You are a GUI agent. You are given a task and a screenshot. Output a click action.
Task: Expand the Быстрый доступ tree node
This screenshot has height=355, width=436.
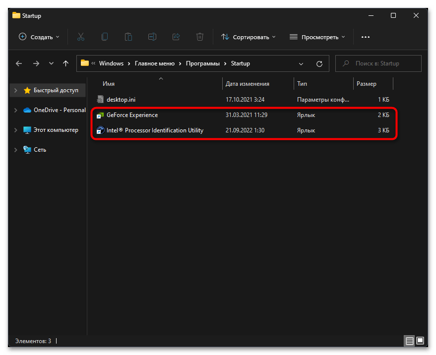(x=16, y=90)
